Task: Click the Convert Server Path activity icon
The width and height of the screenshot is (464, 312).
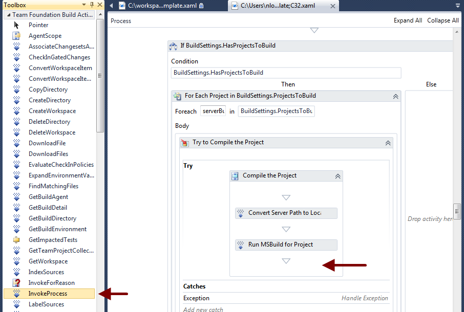Action: pyautogui.click(x=241, y=213)
